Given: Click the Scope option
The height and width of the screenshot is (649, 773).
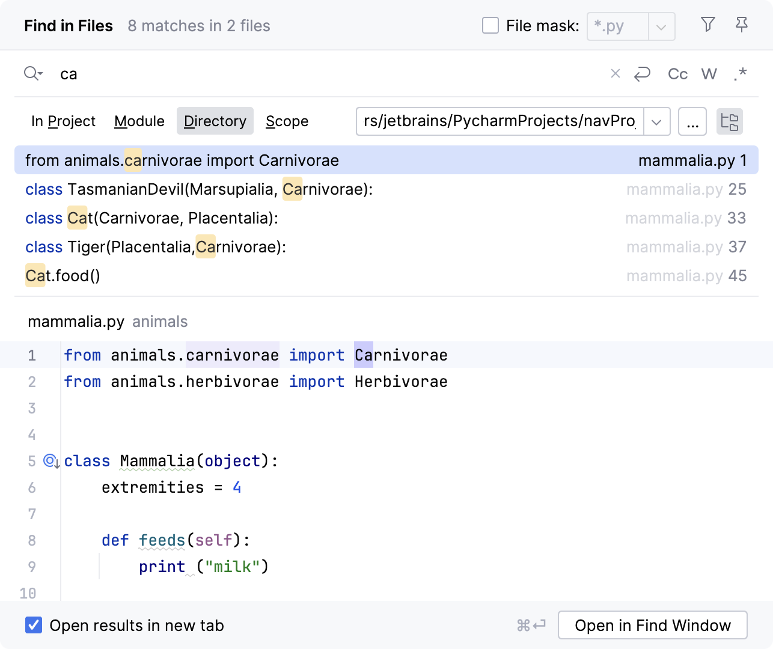Looking at the screenshot, I should 287,121.
